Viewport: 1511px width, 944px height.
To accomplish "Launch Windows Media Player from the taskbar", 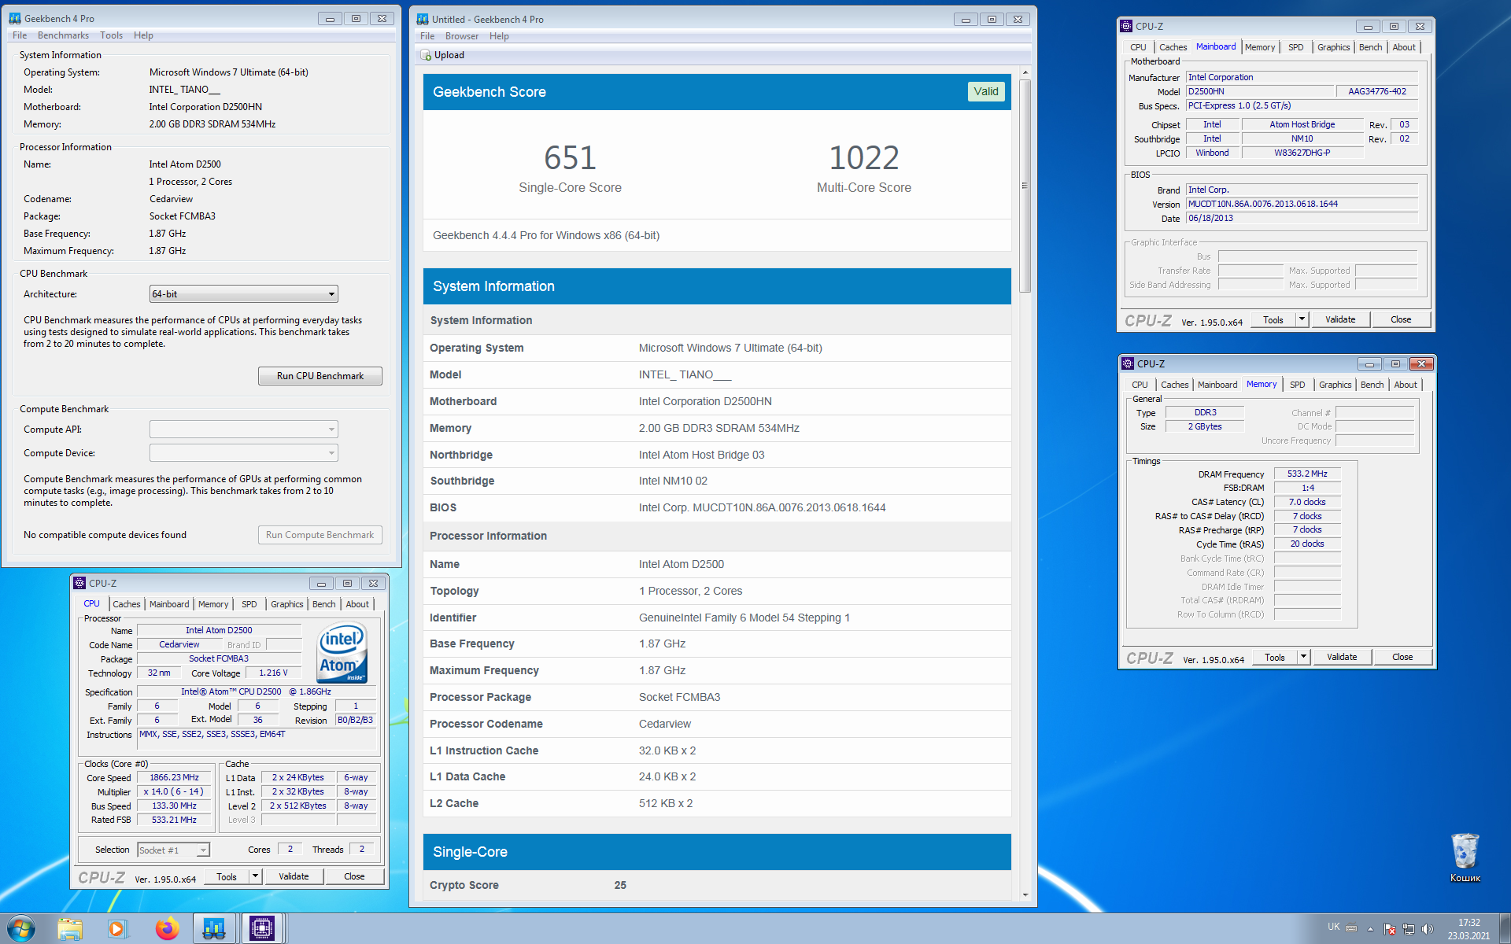I will [x=116, y=929].
